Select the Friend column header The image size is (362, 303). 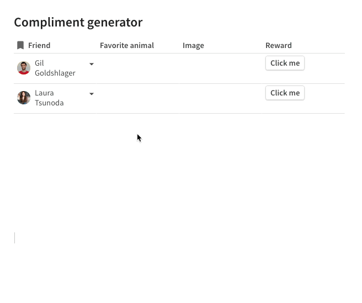point(39,45)
